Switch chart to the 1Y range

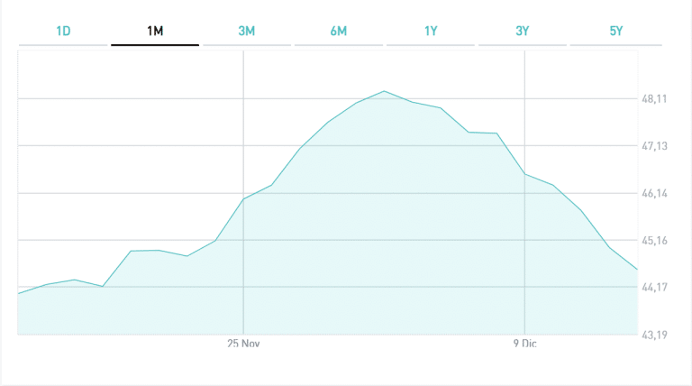point(431,32)
